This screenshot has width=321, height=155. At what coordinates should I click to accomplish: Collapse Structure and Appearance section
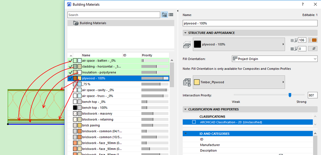pos(185,33)
